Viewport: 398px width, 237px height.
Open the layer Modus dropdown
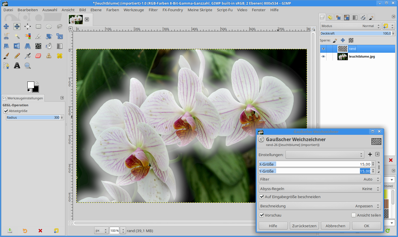[x=350, y=26]
